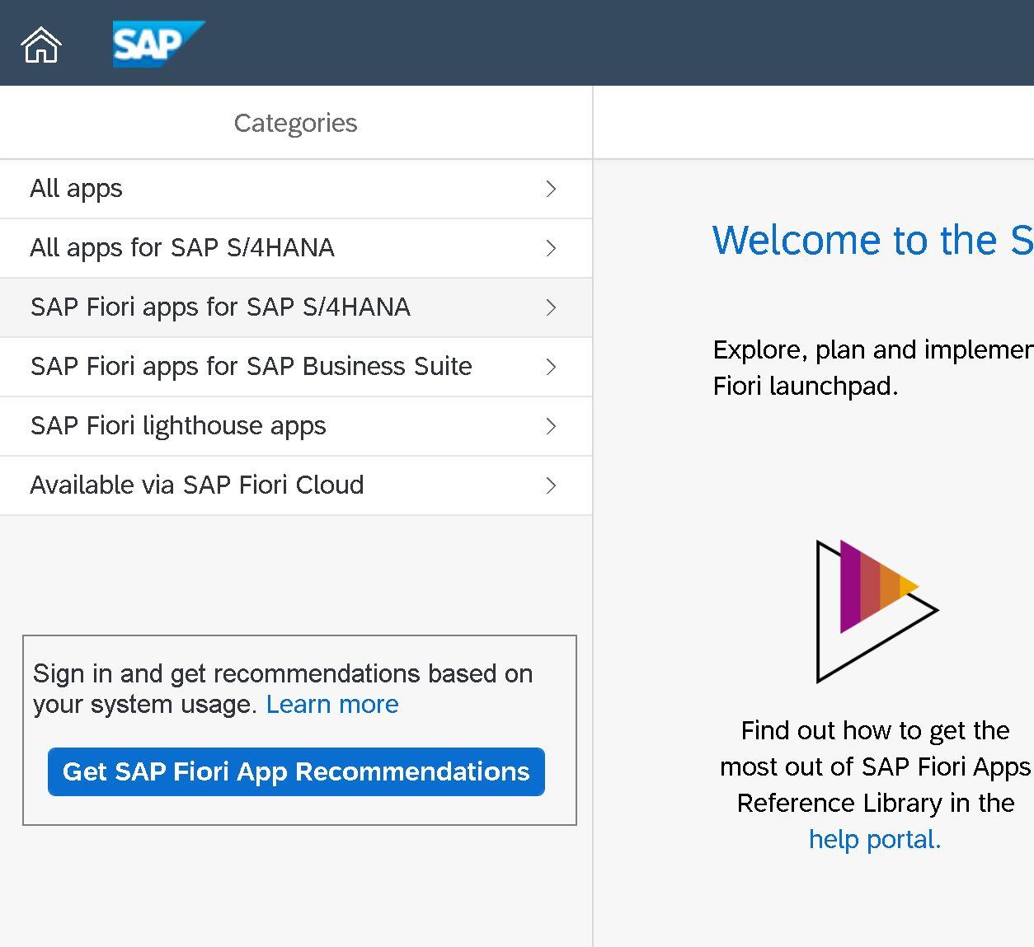Viewport: 1034px width, 947px height.
Task: Expand the SAP Fiori apps for SAP Business Suite chevron
Action: pyautogui.click(x=551, y=367)
